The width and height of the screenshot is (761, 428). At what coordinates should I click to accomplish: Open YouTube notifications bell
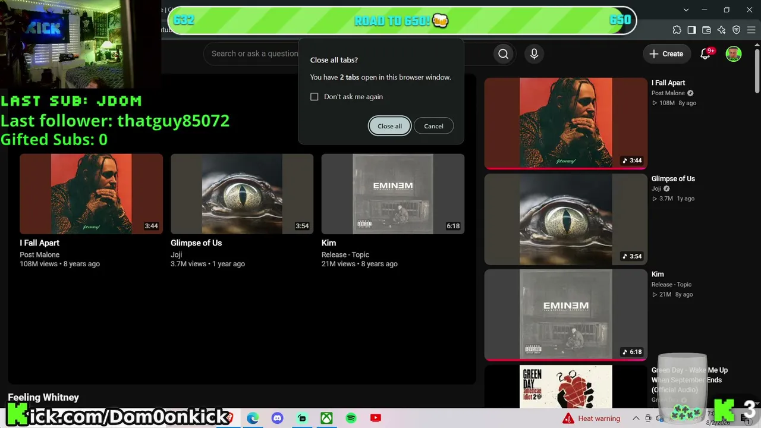click(x=706, y=54)
